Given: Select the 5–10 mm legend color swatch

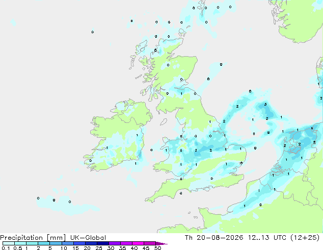Looking at the screenshot, I should click(56, 243).
